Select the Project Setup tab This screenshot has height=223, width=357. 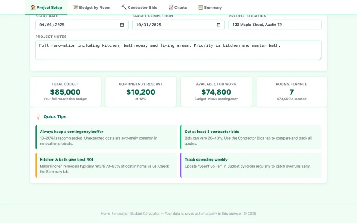coord(46,8)
